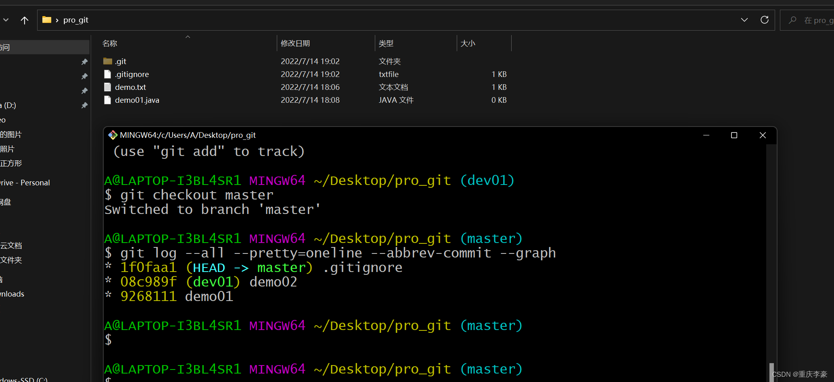
Task: Open the 正方形 sidebar folder
Action: (x=11, y=163)
